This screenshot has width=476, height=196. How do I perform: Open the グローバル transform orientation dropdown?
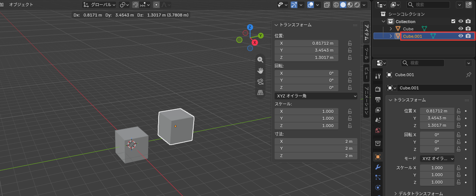(x=99, y=5)
